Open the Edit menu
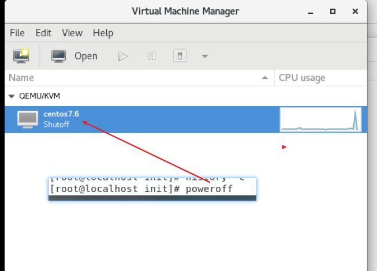 click(x=43, y=33)
